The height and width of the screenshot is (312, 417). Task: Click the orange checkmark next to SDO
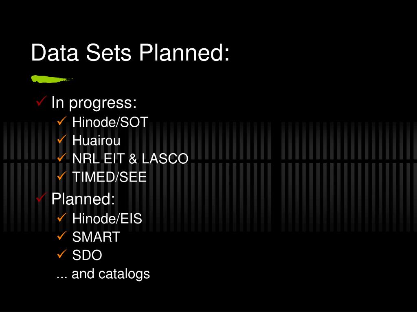(x=62, y=254)
